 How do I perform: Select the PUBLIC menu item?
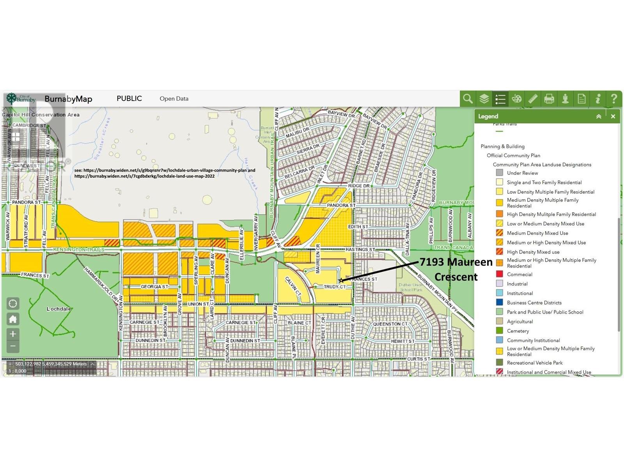point(129,99)
